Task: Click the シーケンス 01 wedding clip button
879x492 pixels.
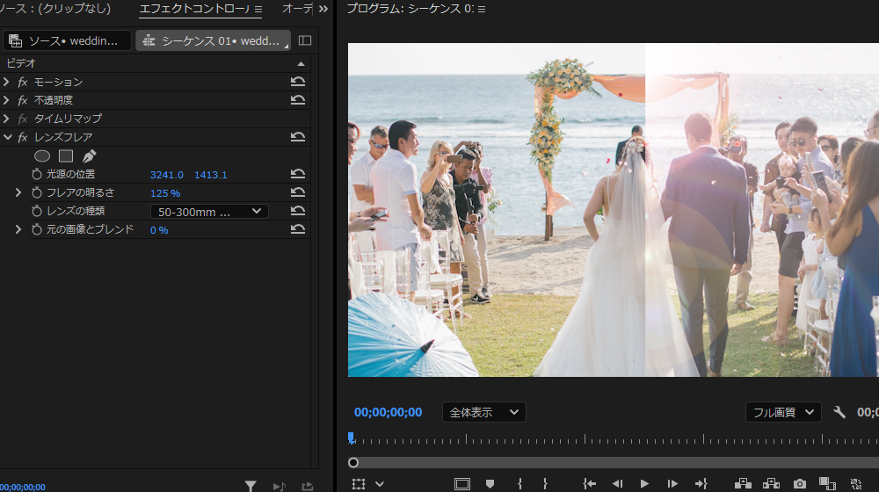Action: [x=213, y=40]
